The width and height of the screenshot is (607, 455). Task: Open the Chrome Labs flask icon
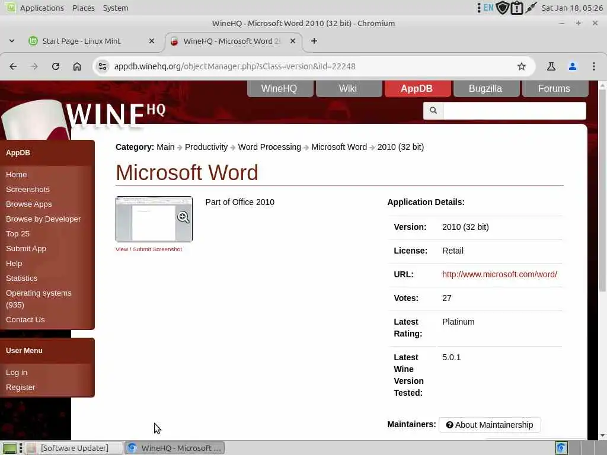(x=551, y=66)
